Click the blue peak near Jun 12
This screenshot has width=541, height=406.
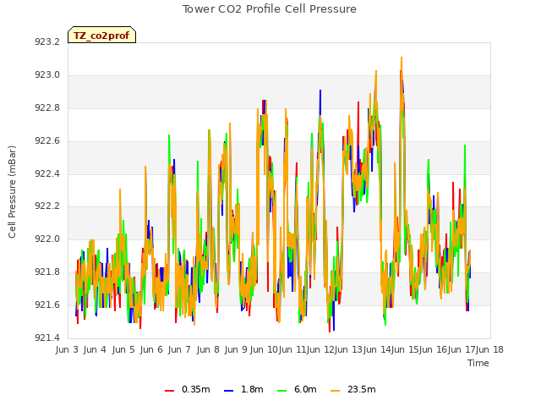point(320,91)
